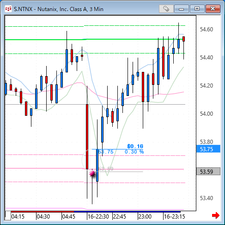Click the '04:45' time axis label
The width and height of the screenshot is (225, 225).
[x=69, y=217]
